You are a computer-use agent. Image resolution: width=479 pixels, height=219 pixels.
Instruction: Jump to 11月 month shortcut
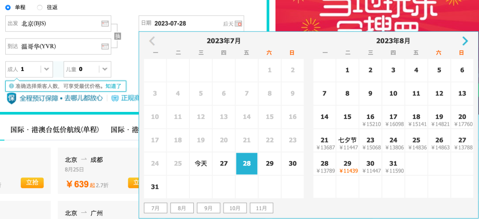262,208
